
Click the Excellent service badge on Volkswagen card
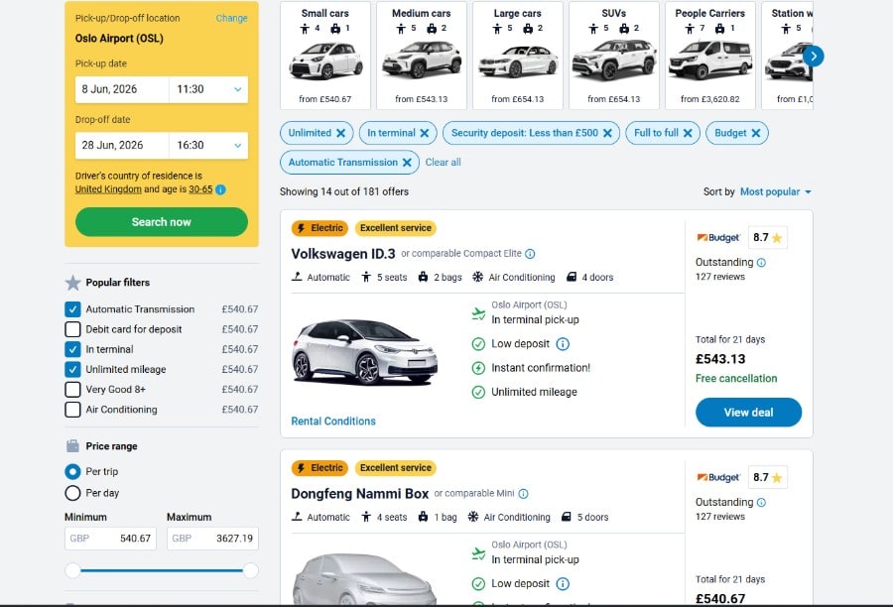(x=395, y=228)
